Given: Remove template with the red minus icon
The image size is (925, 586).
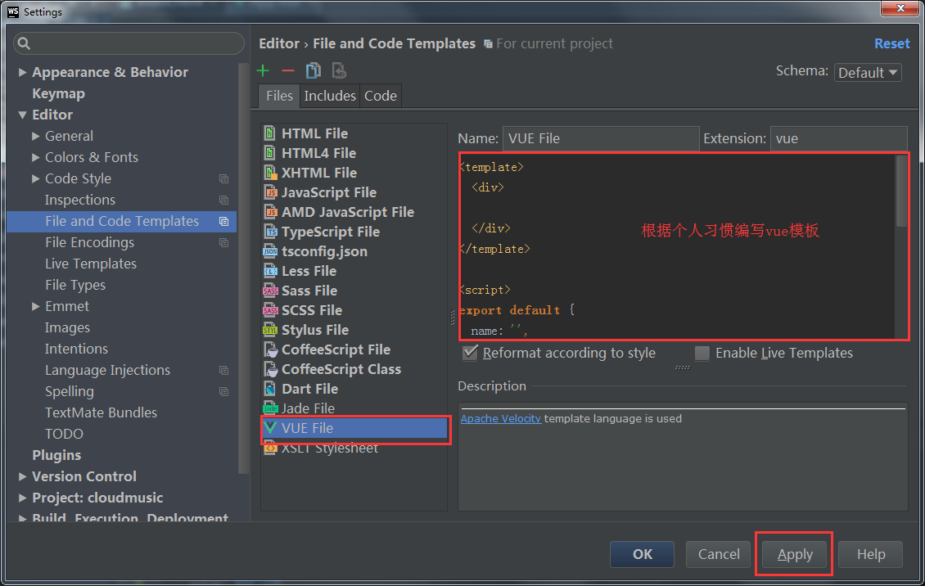Looking at the screenshot, I should coord(288,71).
